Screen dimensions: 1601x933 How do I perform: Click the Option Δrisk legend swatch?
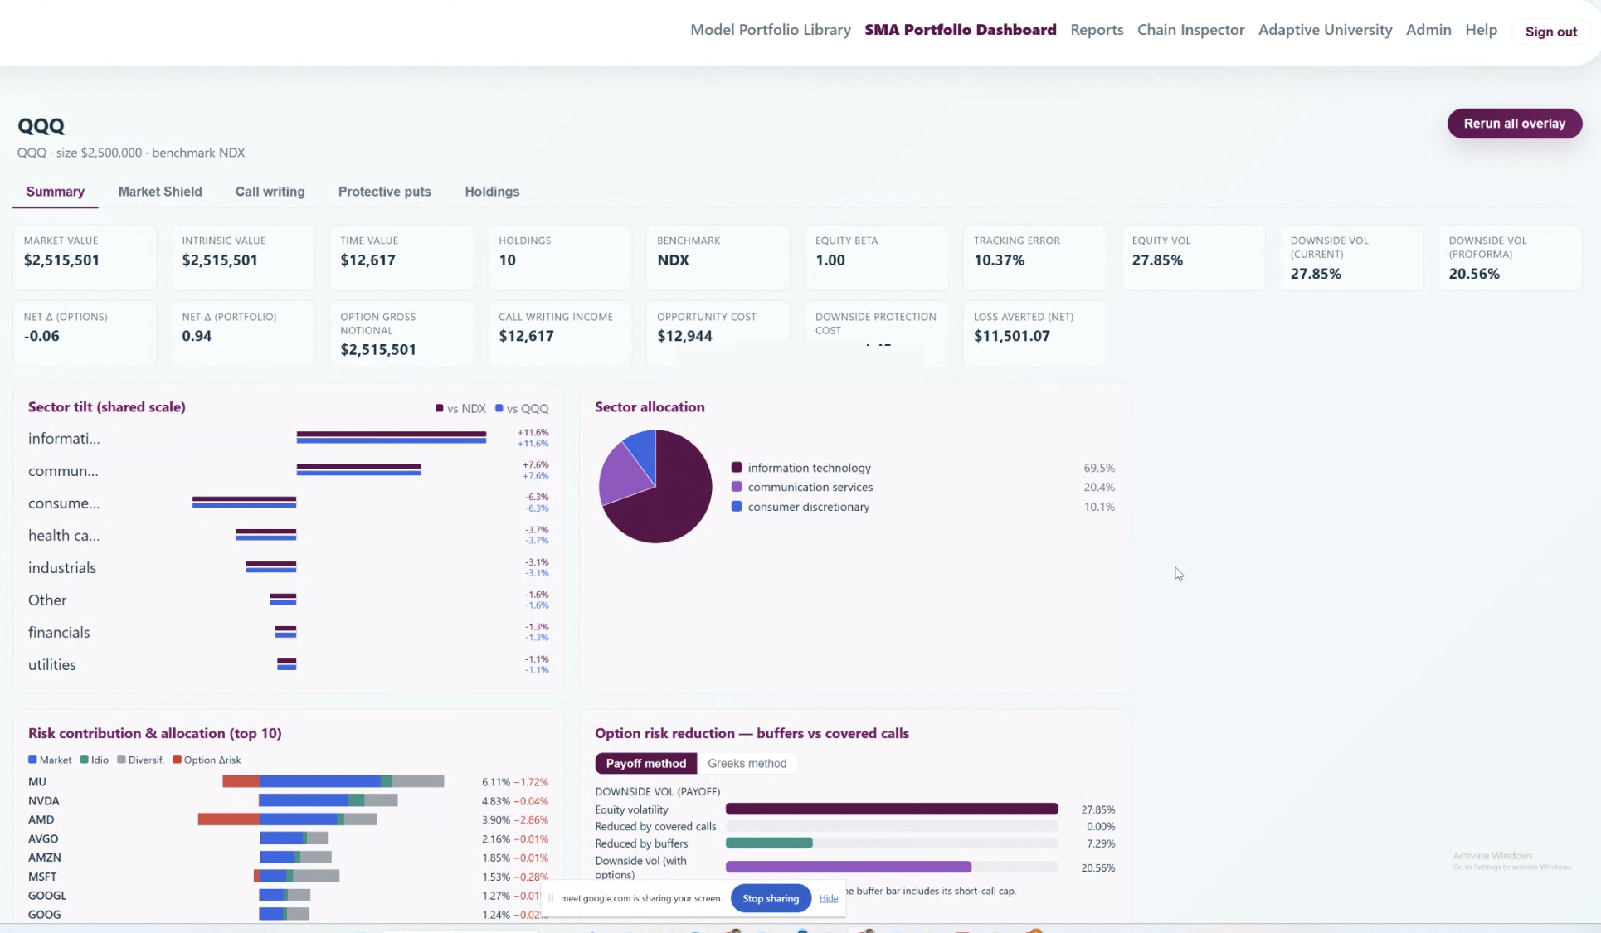click(177, 760)
